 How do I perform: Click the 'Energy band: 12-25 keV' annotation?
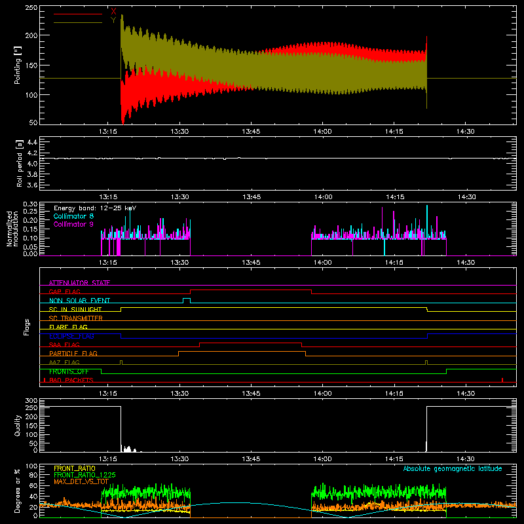[95, 208]
